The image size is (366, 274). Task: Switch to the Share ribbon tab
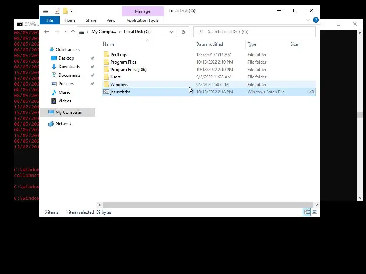point(91,20)
